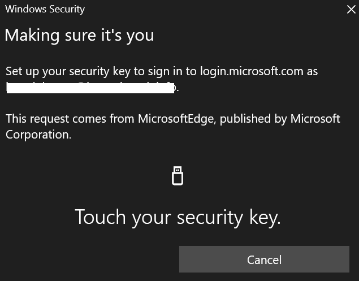Click the redacted email address bar
The image size is (359, 281).
point(90,87)
